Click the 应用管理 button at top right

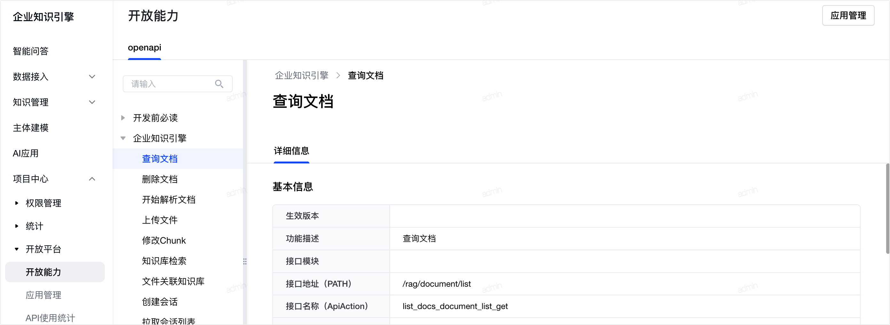848,16
